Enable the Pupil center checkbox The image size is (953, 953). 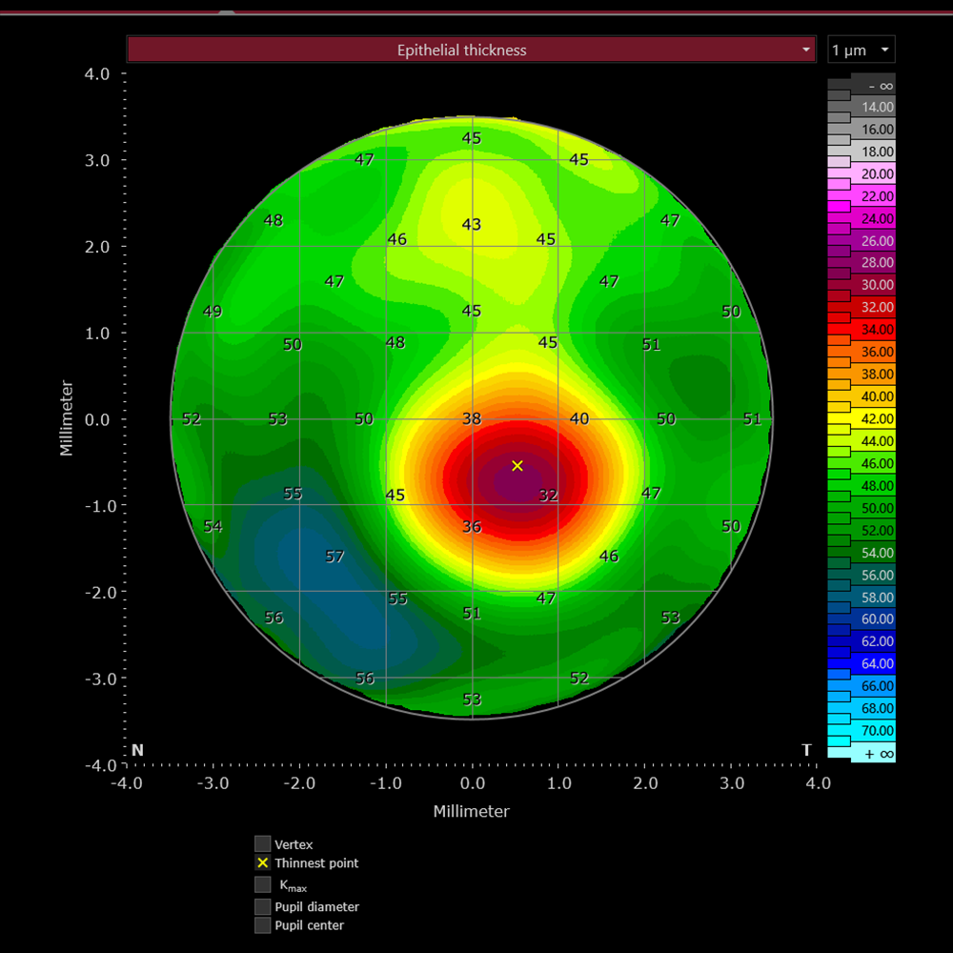pyautogui.click(x=263, y=925)
